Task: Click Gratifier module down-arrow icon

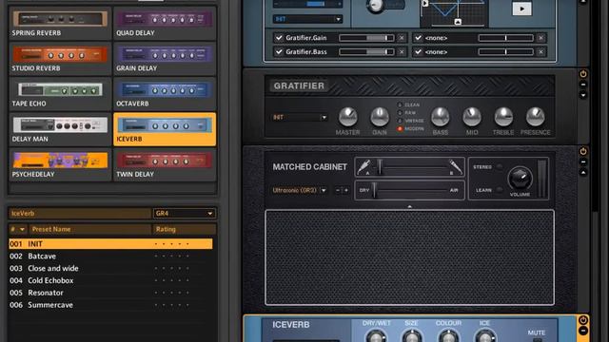Action: pos(583,95)
